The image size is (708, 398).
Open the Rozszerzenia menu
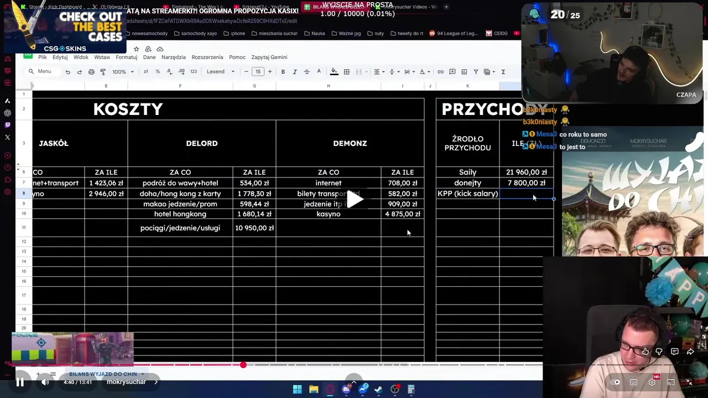(x=207, y=57)
